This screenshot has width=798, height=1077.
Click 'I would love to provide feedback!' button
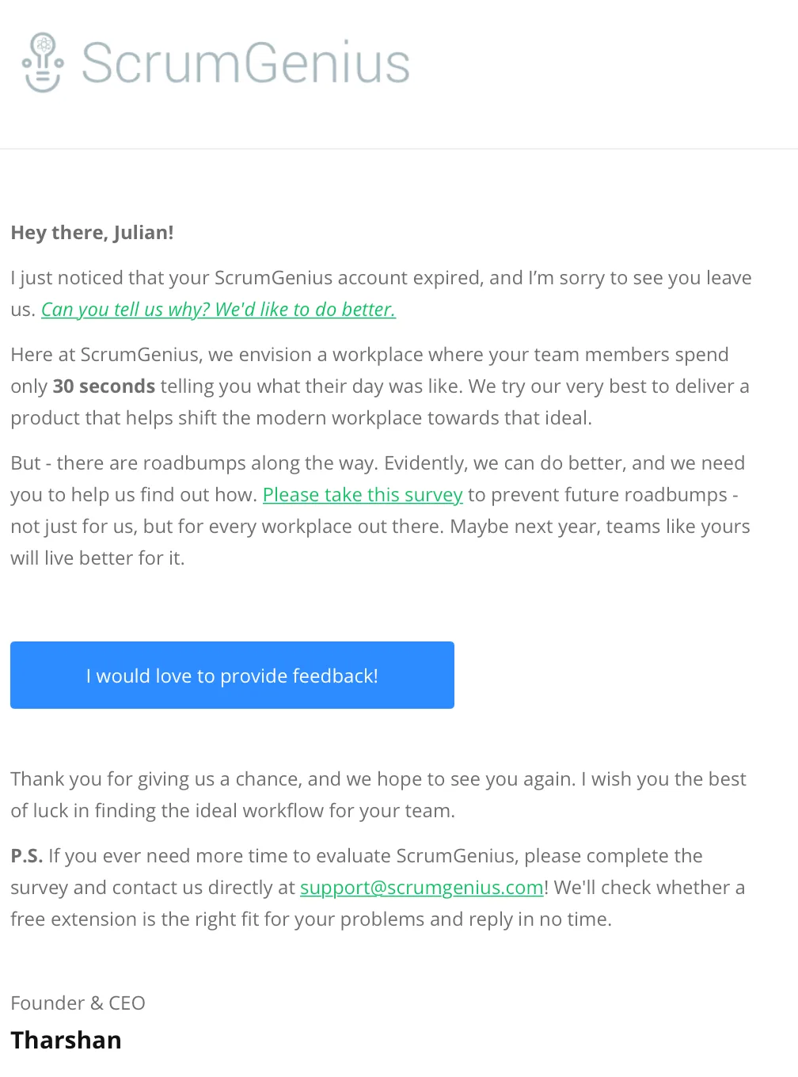point(232,675)
